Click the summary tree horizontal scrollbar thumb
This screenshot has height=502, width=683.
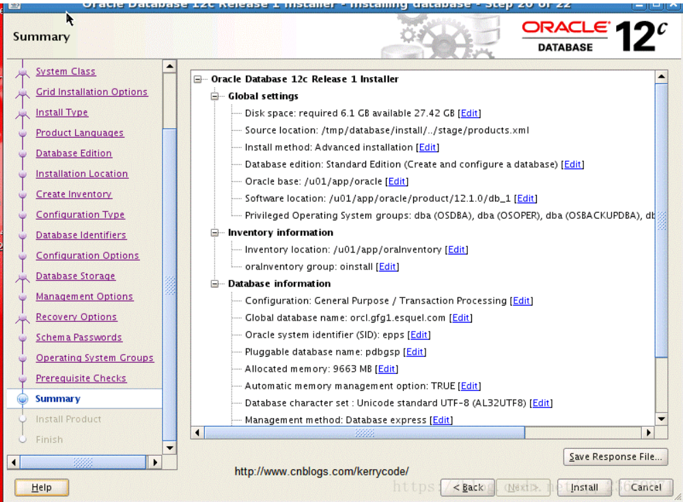(x=365, y=432)
